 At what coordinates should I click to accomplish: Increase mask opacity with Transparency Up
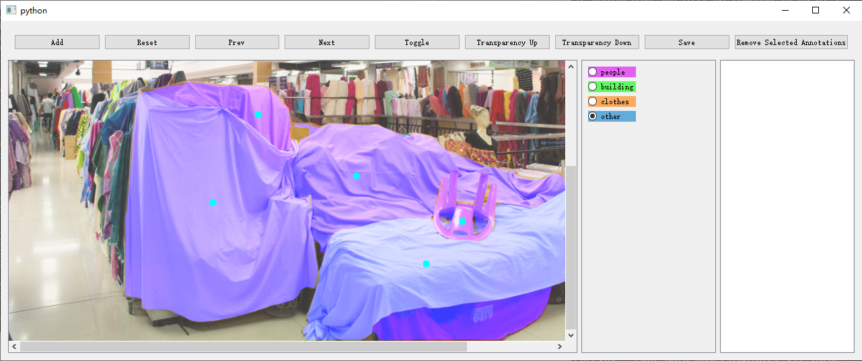[x=507, y=42]
